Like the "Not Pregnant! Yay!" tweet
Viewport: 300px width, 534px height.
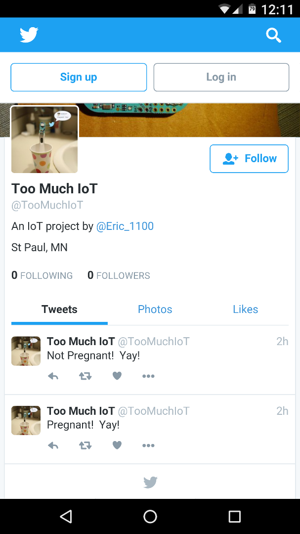tap(117, 376)
